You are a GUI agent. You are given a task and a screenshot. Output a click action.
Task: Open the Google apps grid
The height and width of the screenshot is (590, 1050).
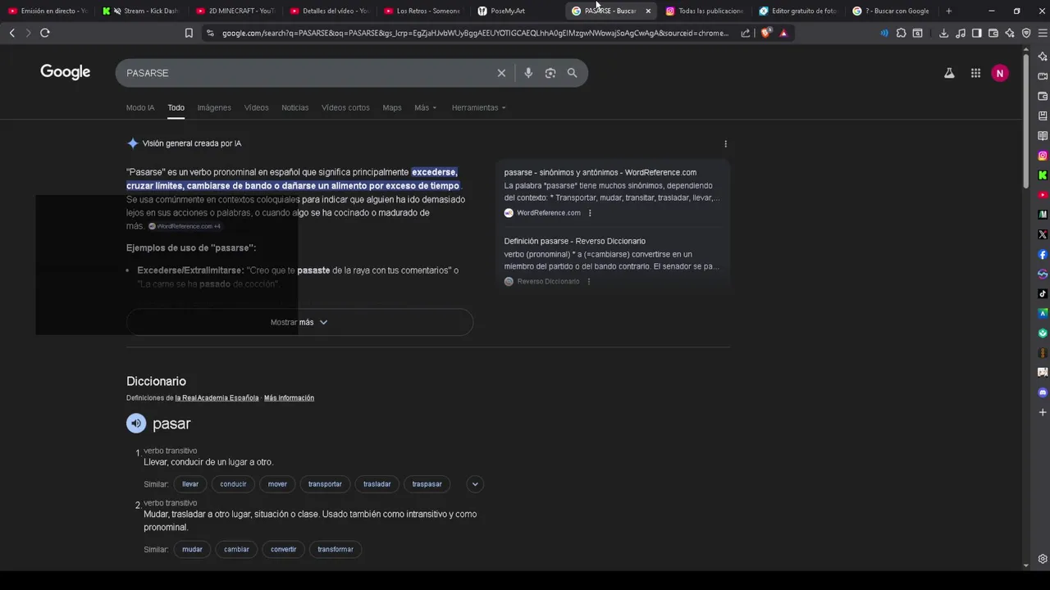(x=975, y=73)
